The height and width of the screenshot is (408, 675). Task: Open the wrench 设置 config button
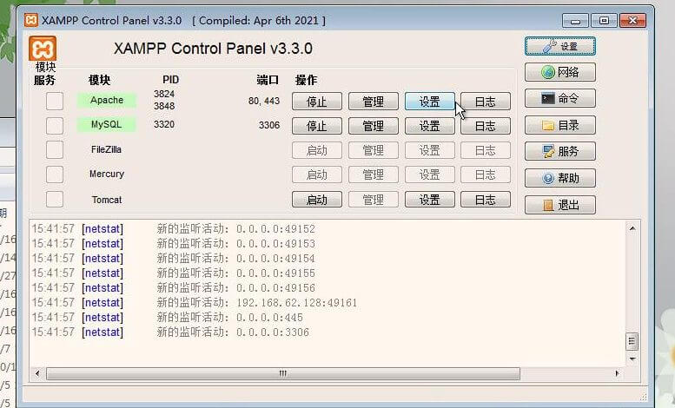[x=560, y=46]
